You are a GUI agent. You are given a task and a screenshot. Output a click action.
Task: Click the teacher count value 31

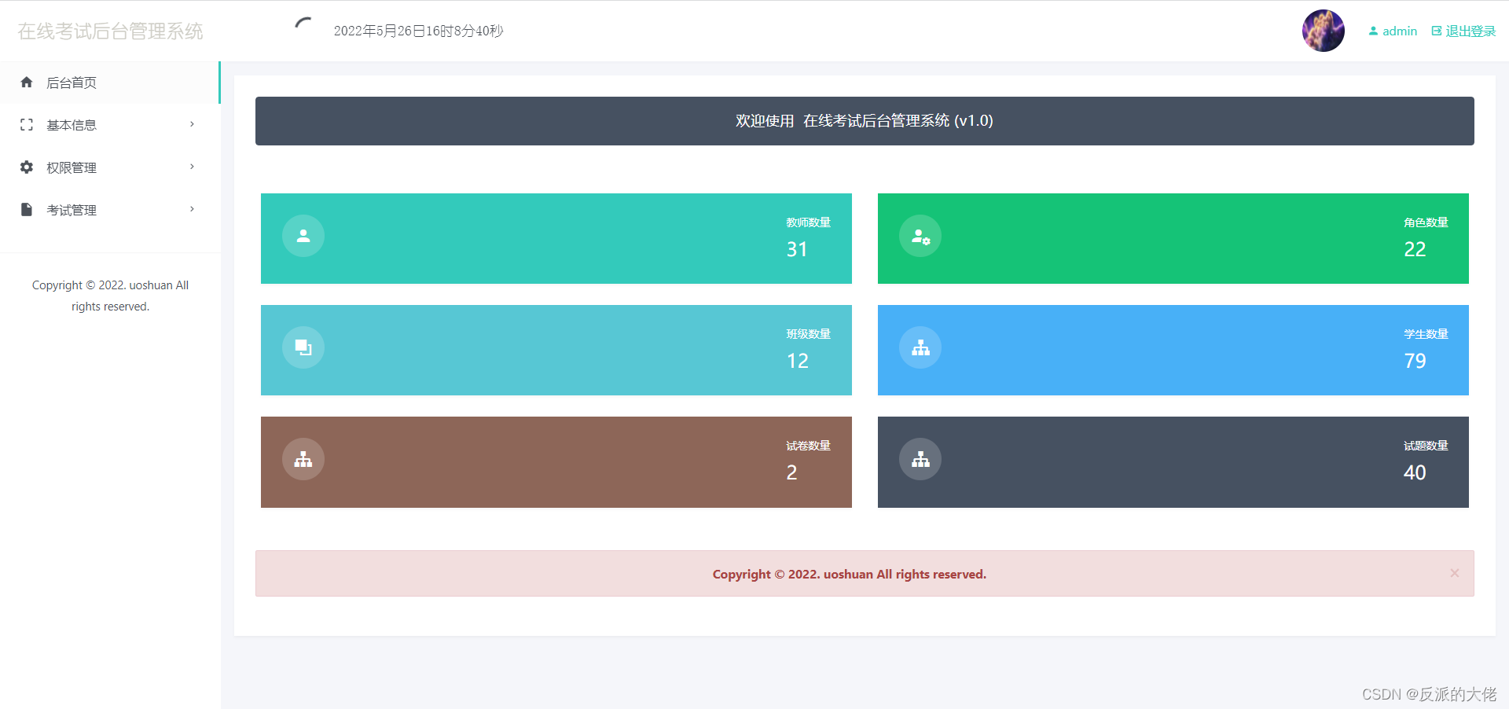(797, 249)
